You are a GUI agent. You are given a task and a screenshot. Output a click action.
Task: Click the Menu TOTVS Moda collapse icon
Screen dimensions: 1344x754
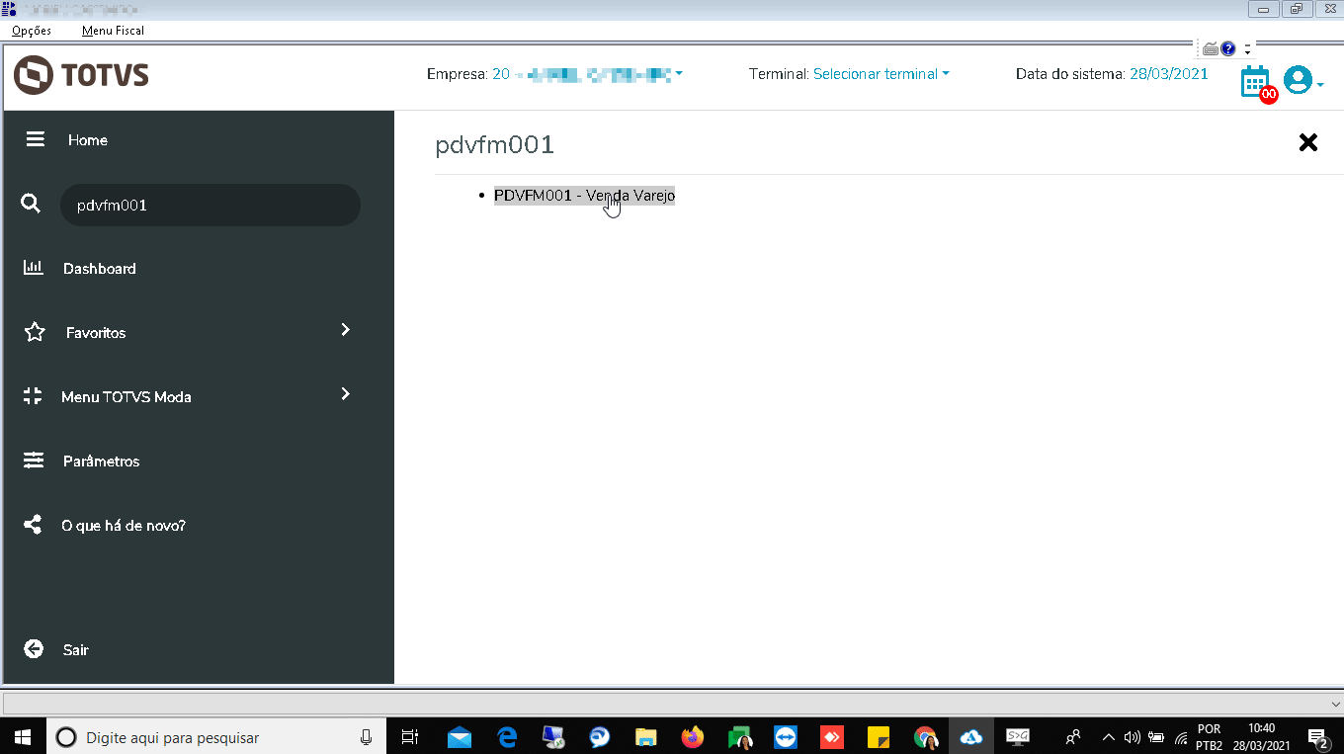coord(33,396)
